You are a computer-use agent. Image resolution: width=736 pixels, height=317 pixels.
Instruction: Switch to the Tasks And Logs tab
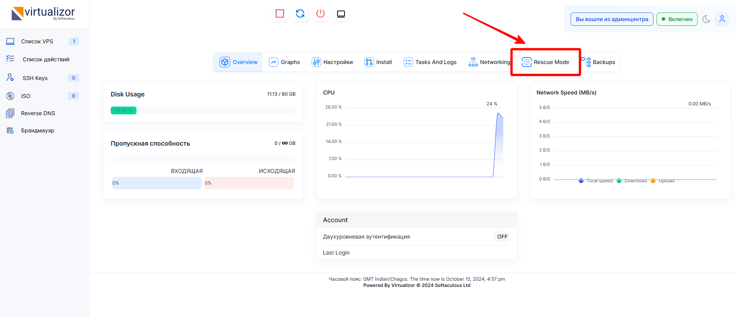click(x=430, y=62)
